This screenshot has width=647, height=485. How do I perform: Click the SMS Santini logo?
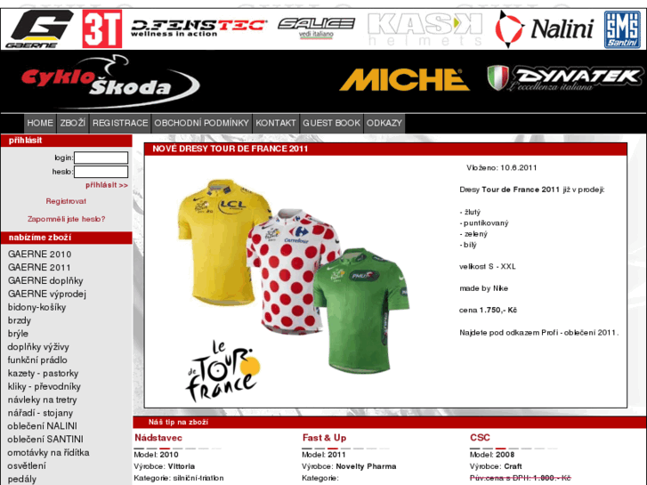622,29
